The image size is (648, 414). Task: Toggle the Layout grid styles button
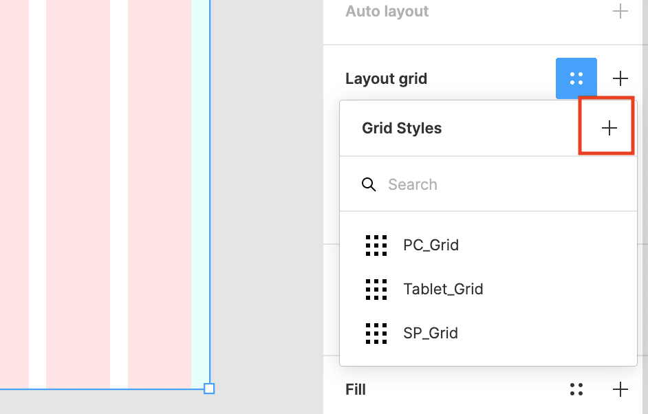pyautogui.click(x=576, y=78)
